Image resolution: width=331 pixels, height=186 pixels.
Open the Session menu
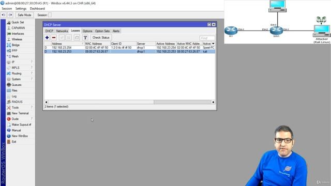tap(7, 9)
